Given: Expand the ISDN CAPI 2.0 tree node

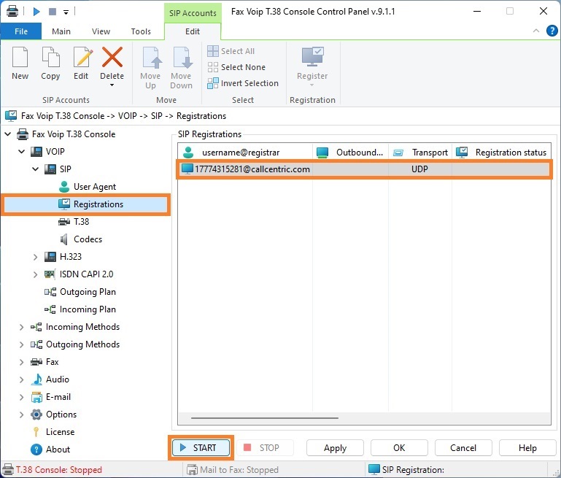Looking at the screenshot, I should click(x=36, y=274).
